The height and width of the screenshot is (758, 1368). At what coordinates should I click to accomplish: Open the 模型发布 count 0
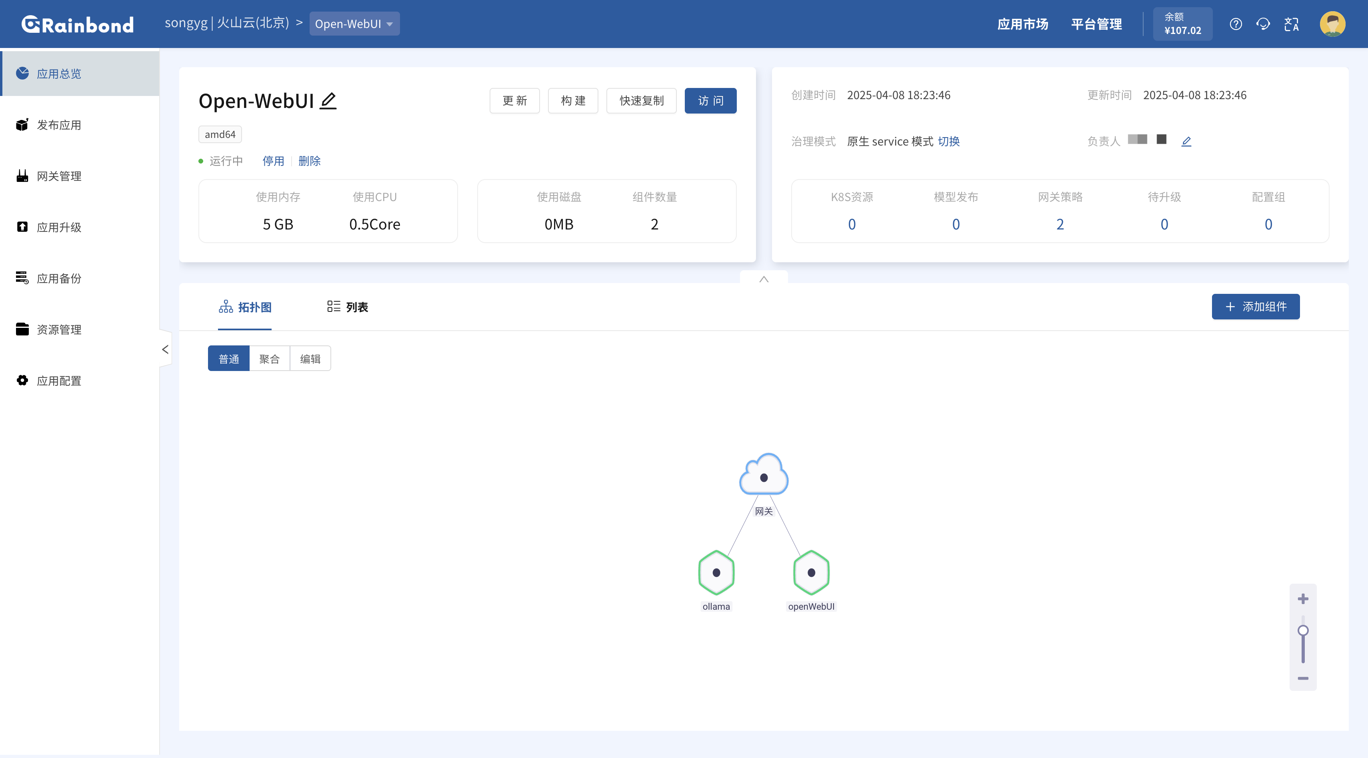point(956,224)
